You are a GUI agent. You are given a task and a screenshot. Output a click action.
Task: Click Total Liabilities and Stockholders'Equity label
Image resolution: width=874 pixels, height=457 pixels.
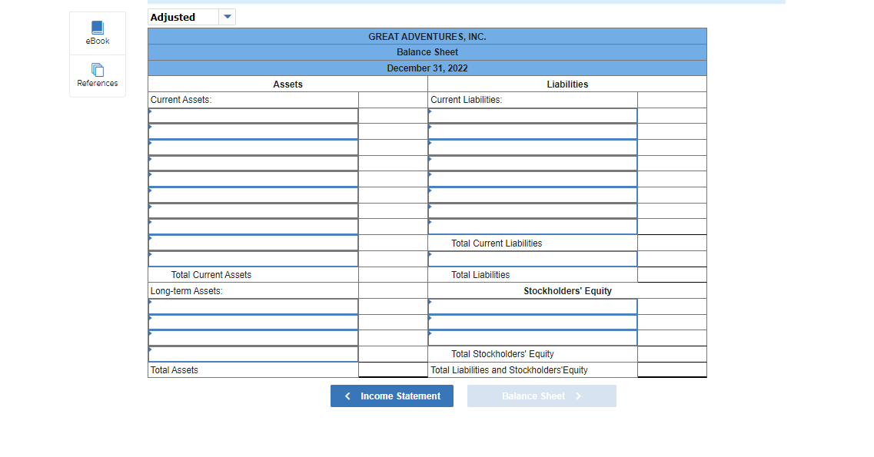point(509,370)
